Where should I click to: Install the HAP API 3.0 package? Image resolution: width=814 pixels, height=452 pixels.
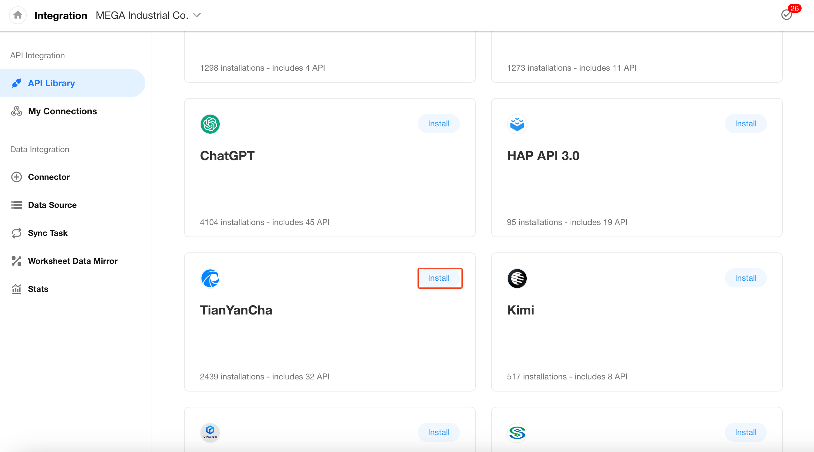click(x=746, y=124)
